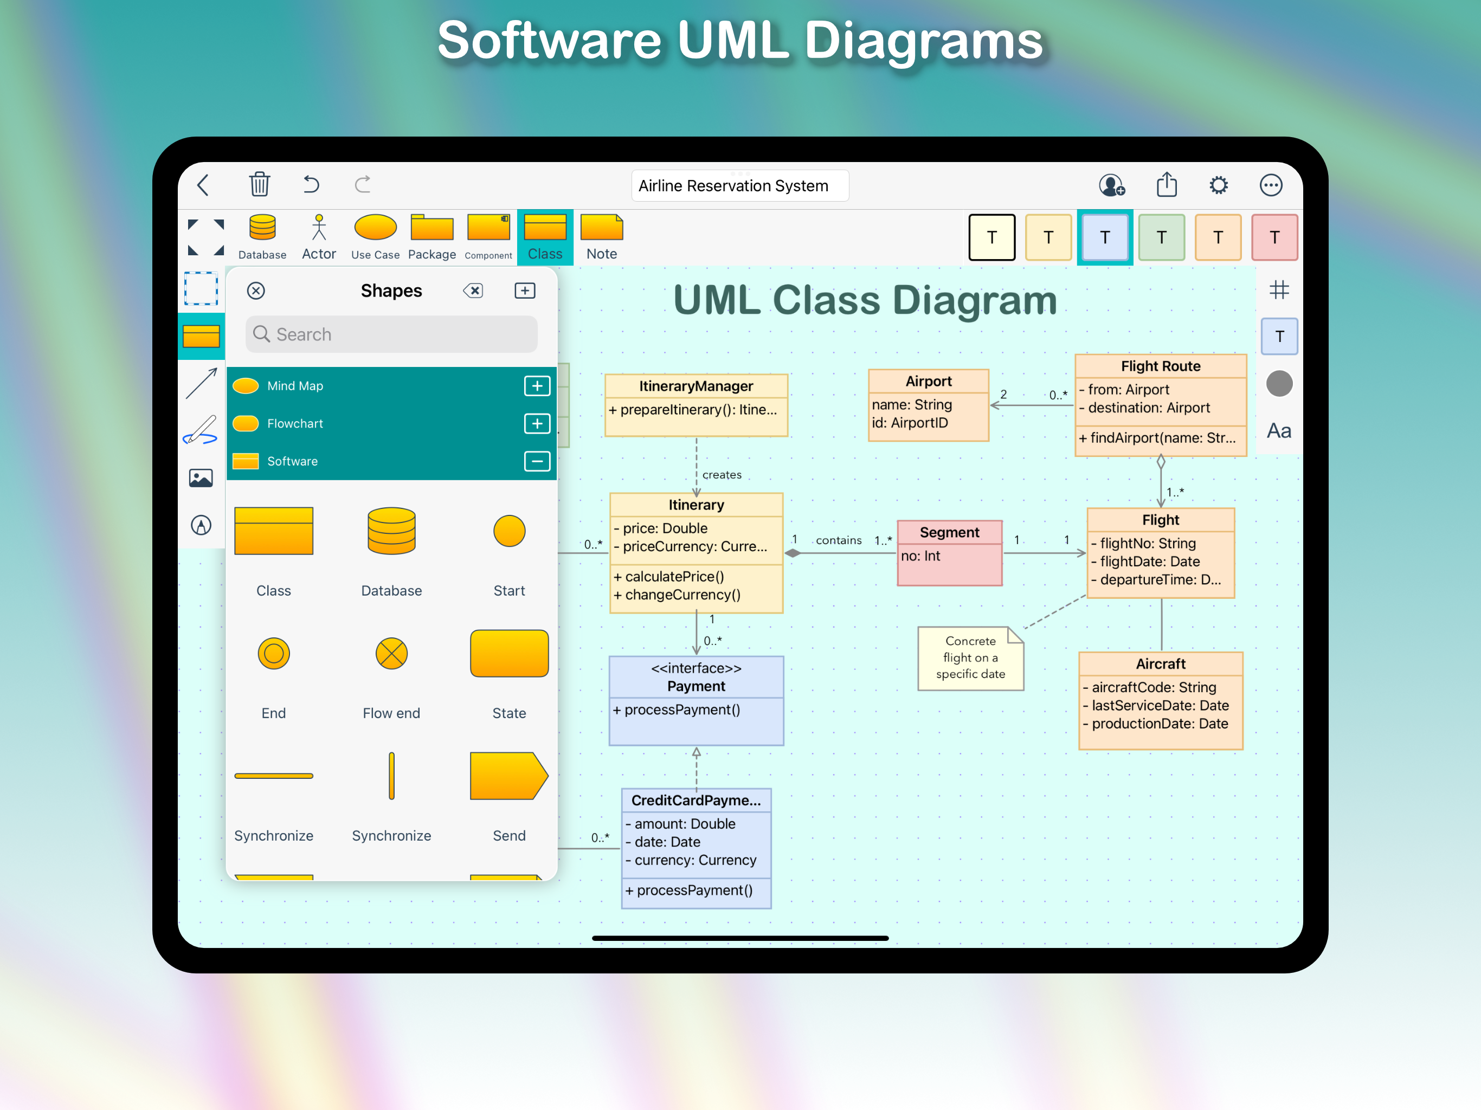Screen dimensions: 1481x1110
Task: Select the Aircraft class box
Action: (x=1160, y=700)
